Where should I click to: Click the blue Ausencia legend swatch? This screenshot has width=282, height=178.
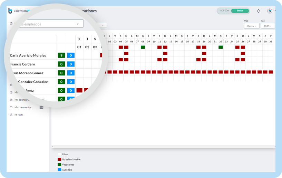coord(59,170)
